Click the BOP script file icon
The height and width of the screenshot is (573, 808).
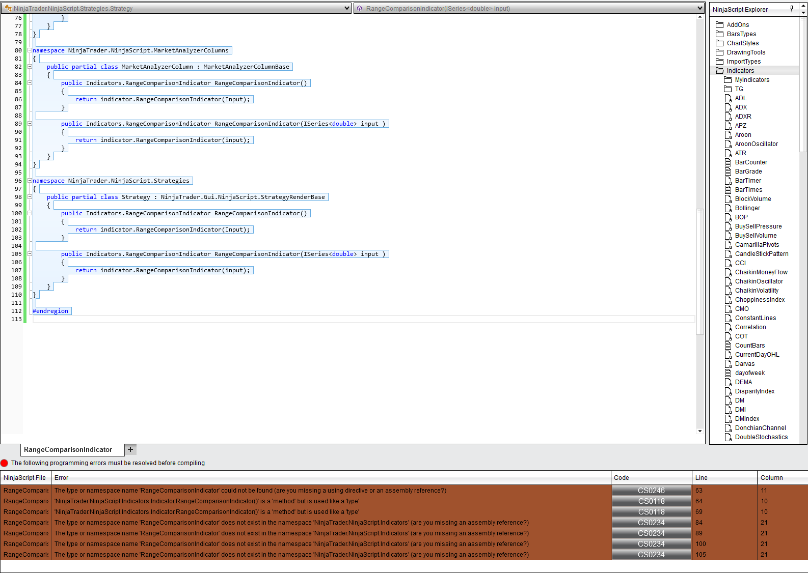[x=728, y=217]
